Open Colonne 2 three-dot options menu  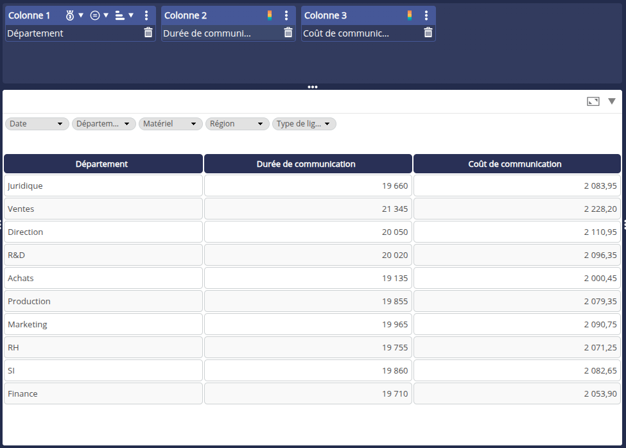click(x=286, y=15)
